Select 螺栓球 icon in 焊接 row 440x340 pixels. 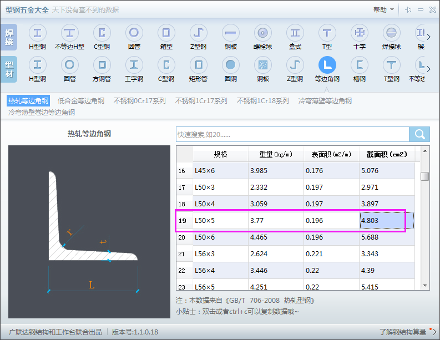(x=263, y=33)
